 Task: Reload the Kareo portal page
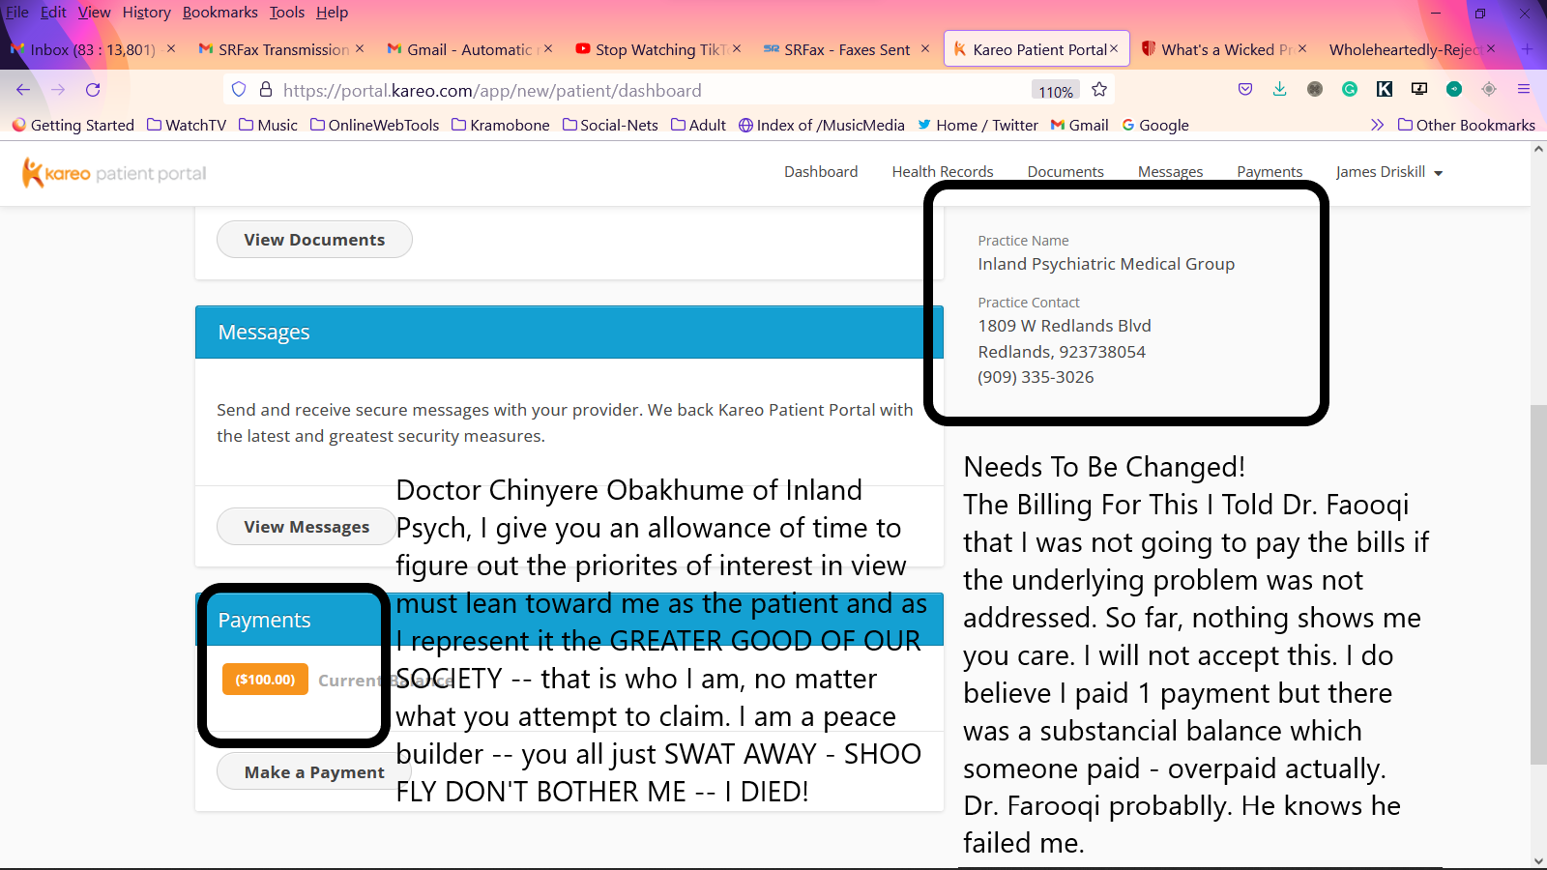93,90
